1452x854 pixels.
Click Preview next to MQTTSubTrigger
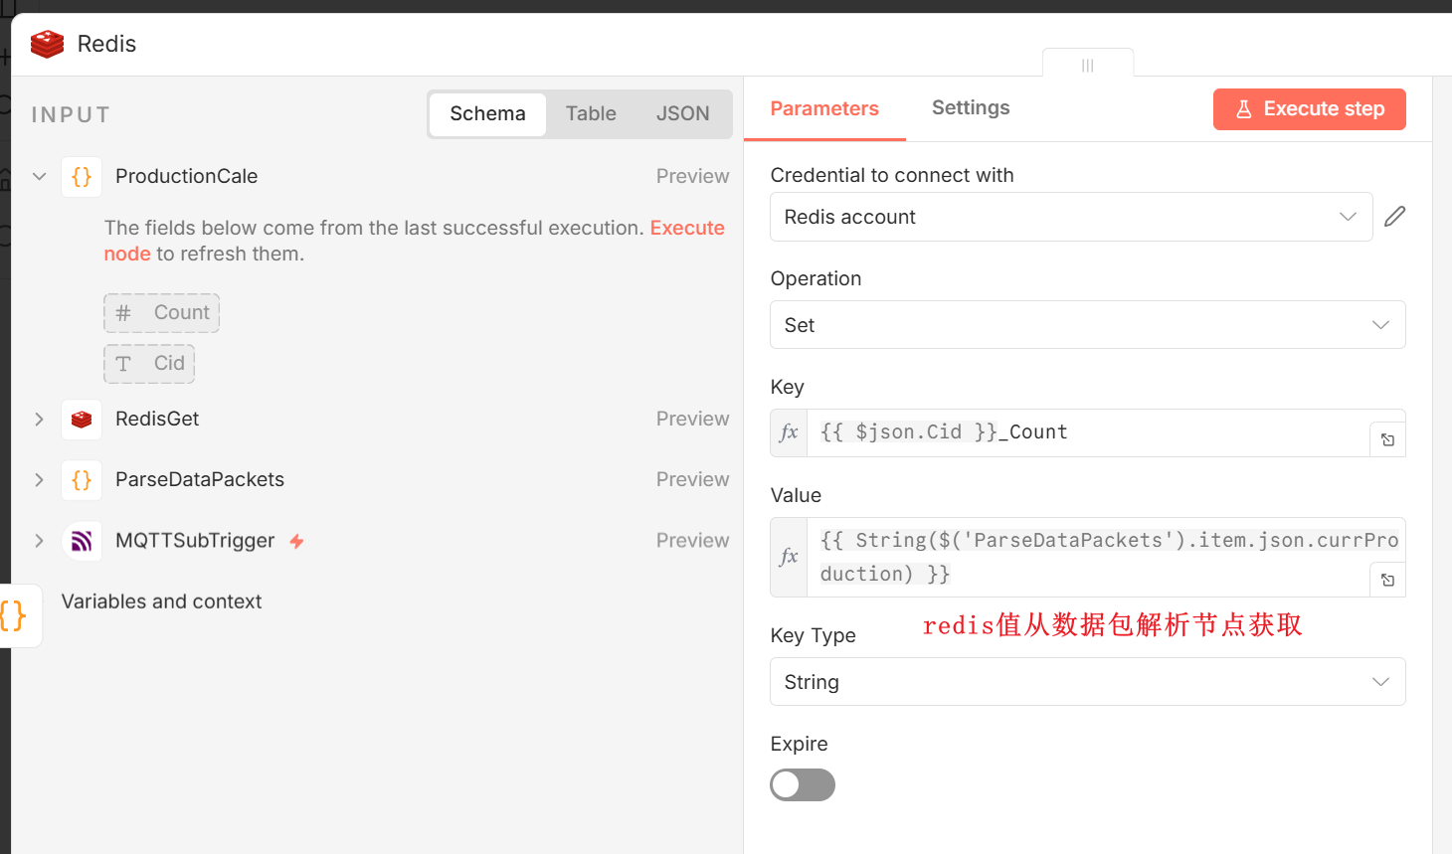[x=692, y=541]
